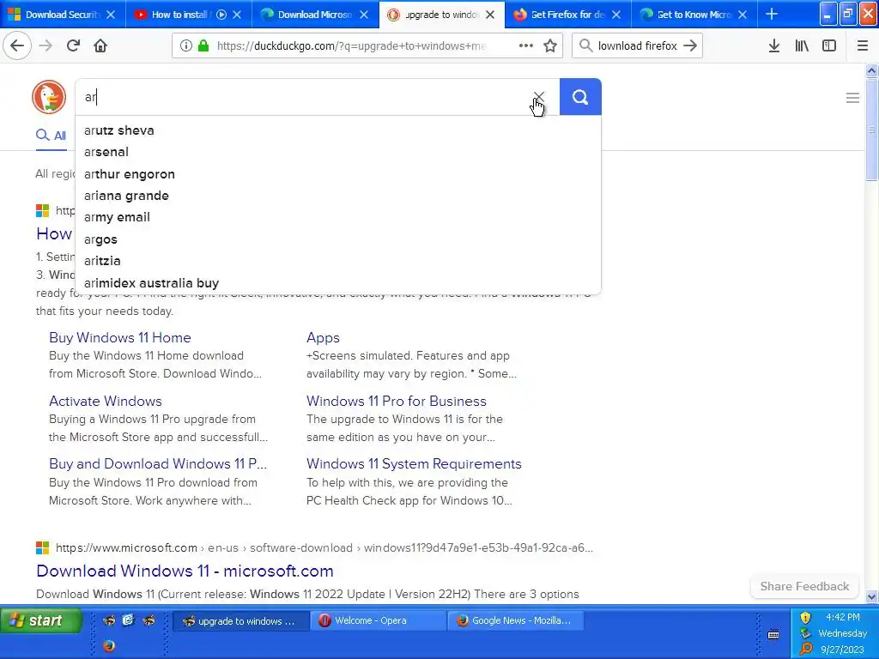Open Download Windows 11 - microsoft.com result
This screenshot has width=879, height=659.
185,571
